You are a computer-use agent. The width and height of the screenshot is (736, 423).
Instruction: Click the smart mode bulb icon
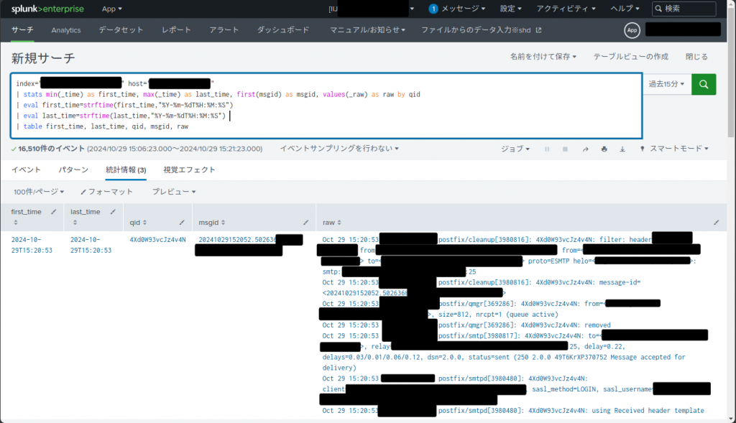(642, 148)
